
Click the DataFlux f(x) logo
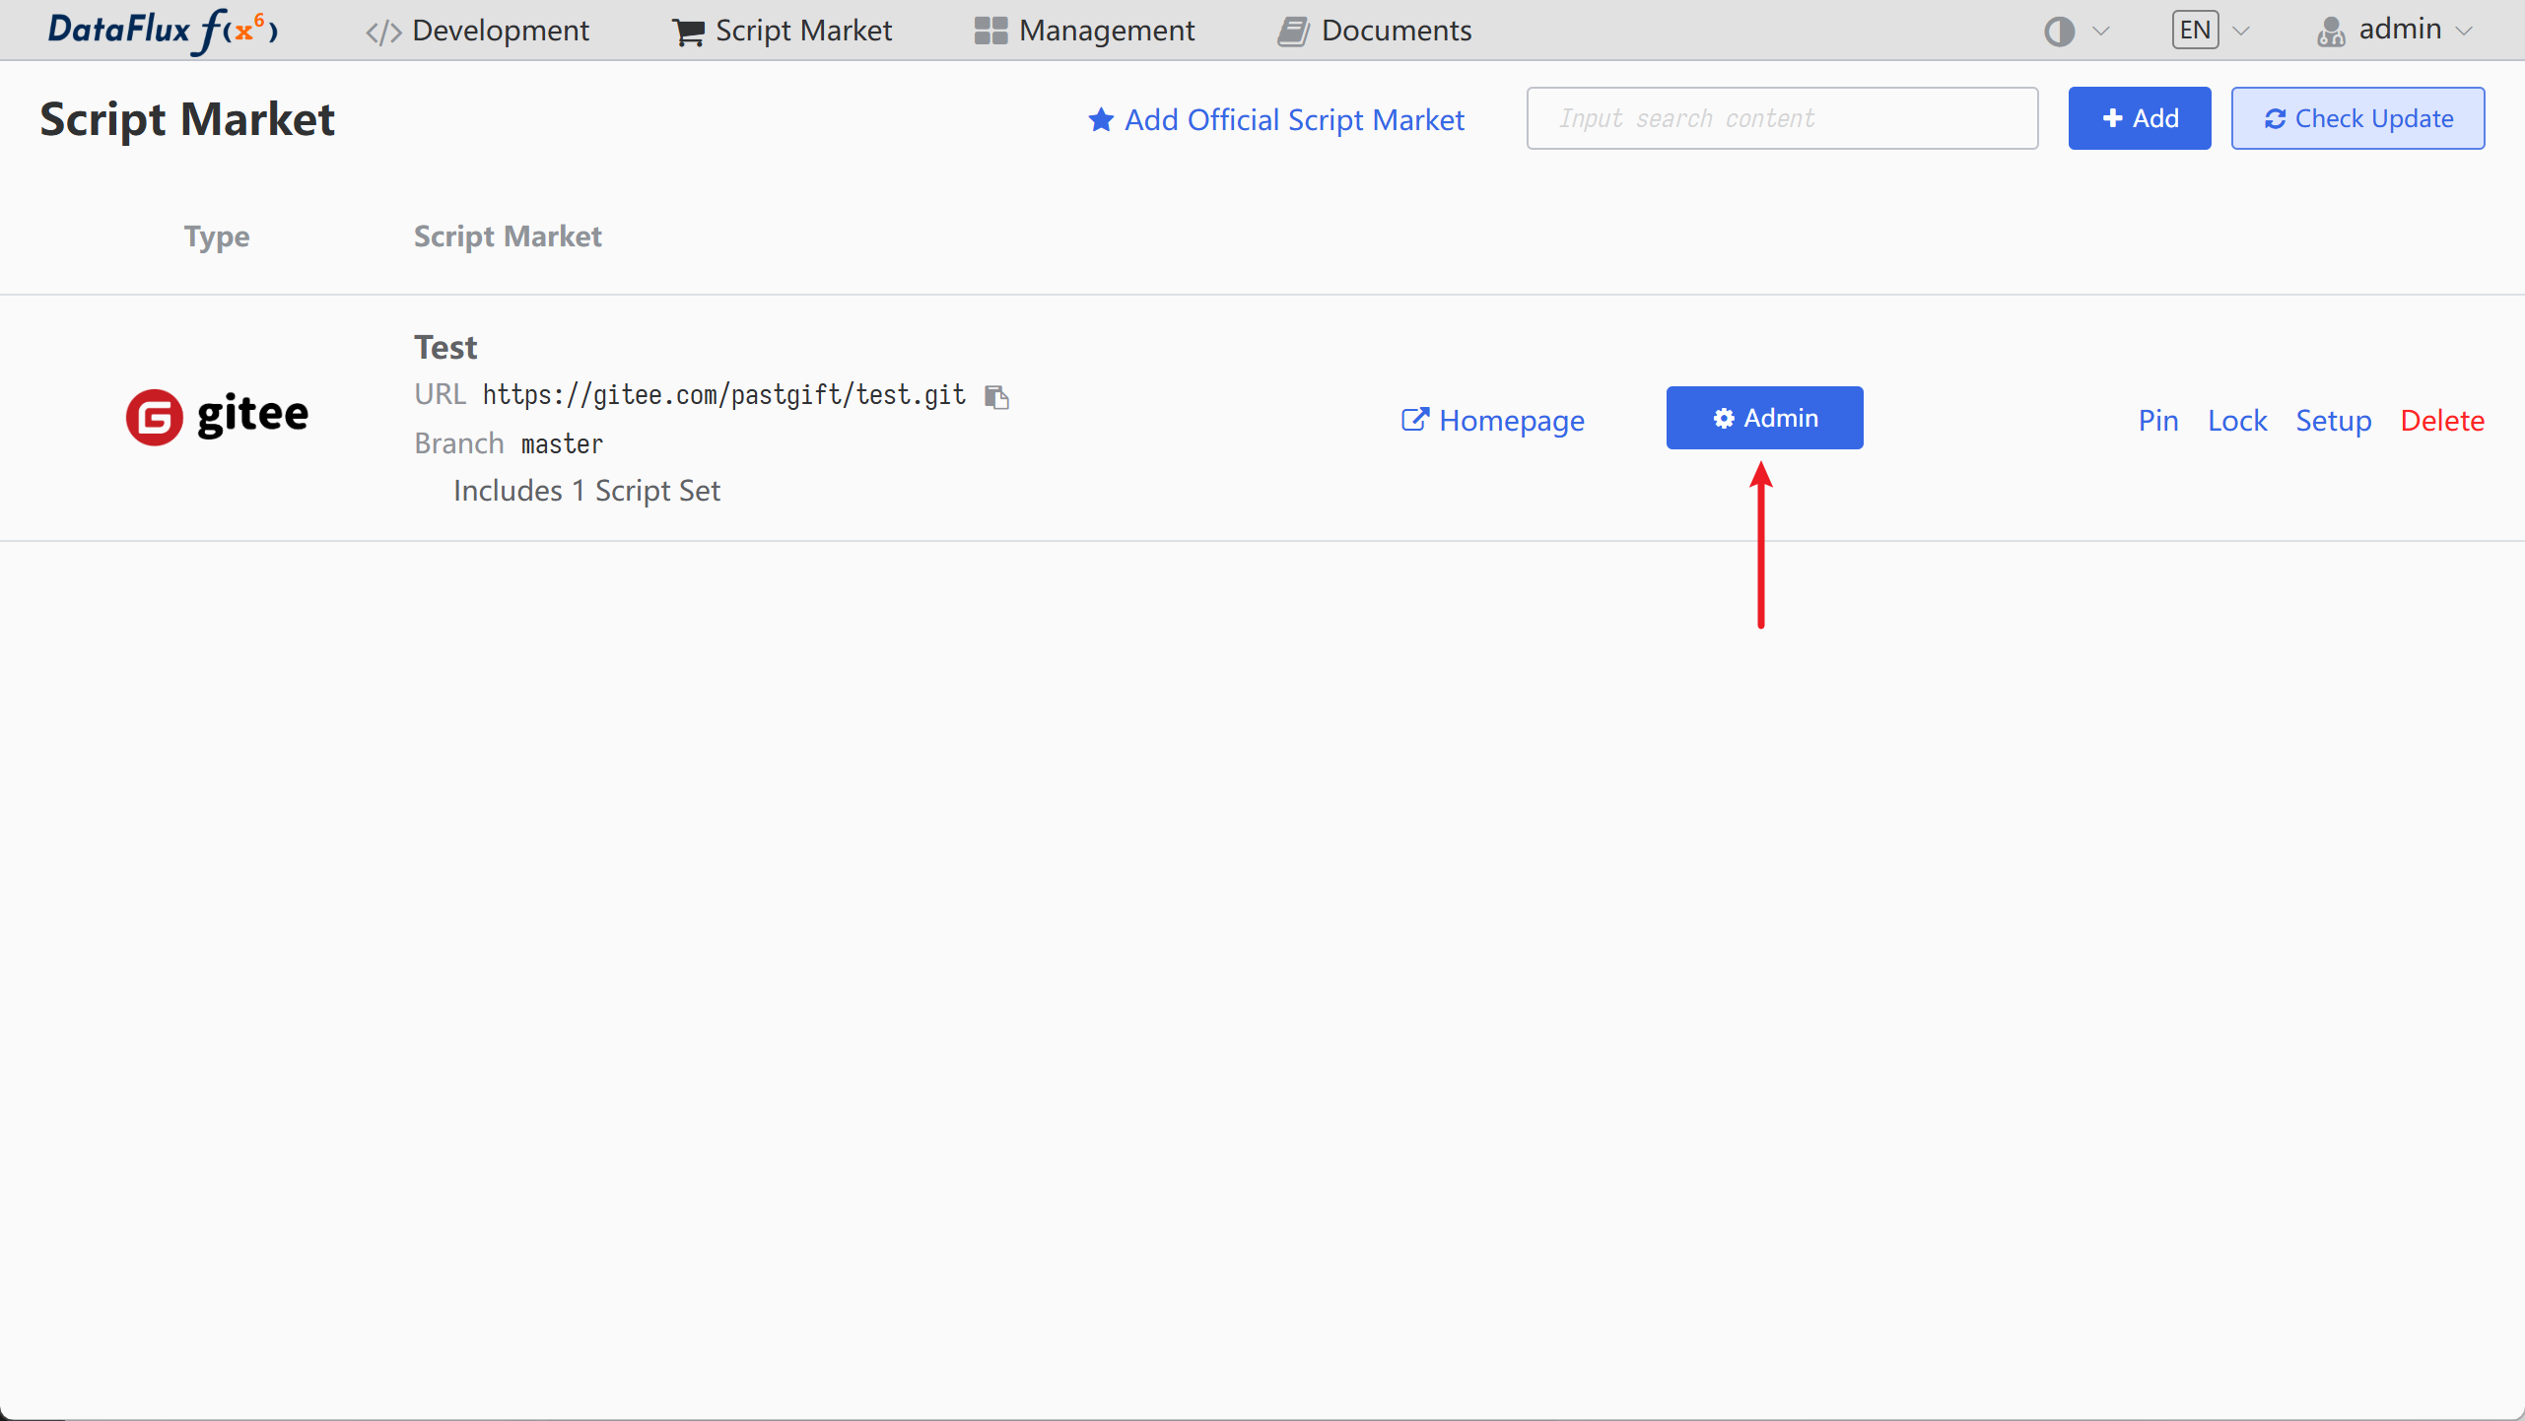point(163,30)
